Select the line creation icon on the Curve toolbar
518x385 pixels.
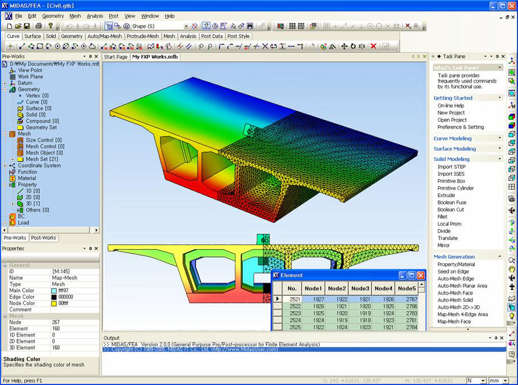22,47
